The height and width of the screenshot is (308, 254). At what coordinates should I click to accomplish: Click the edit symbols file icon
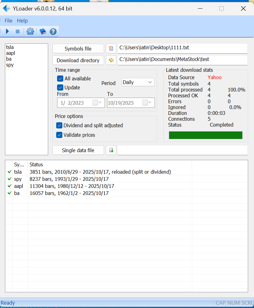pos(111,48)
